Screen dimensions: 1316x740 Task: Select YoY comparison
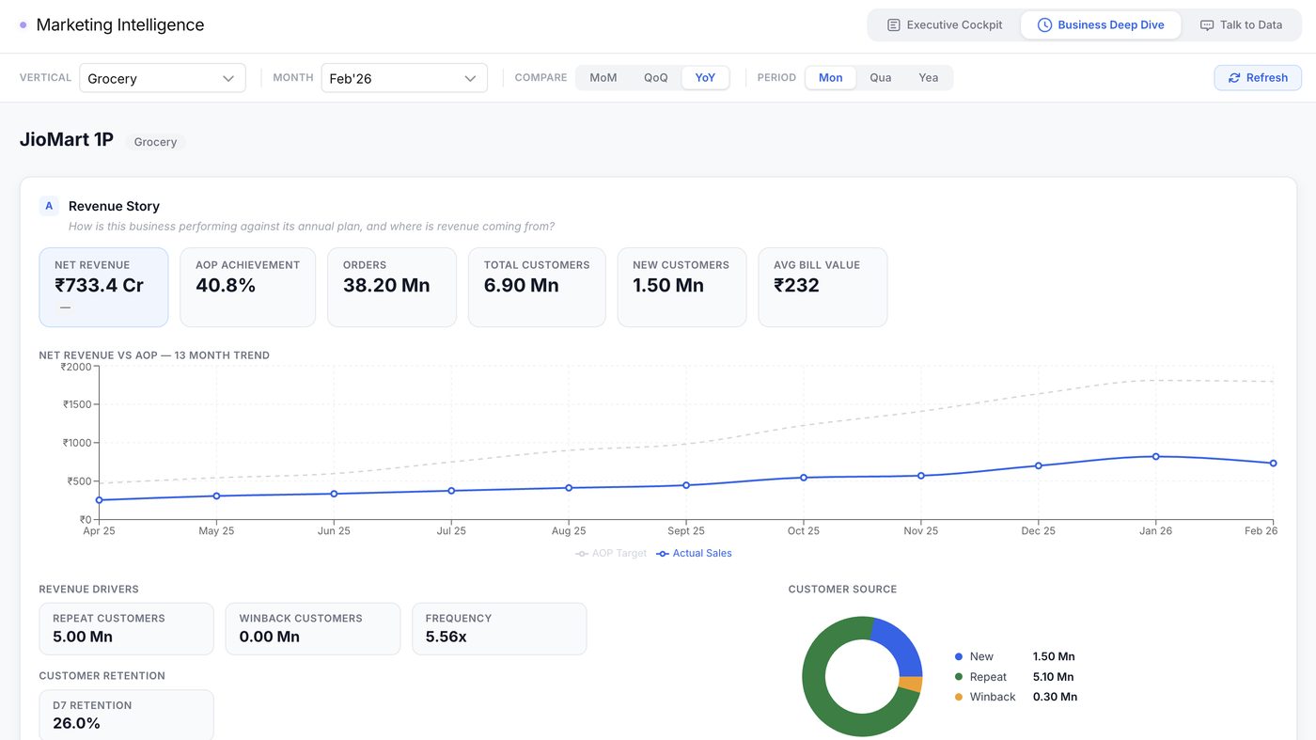pyautogui.click(x=705, y=78)
